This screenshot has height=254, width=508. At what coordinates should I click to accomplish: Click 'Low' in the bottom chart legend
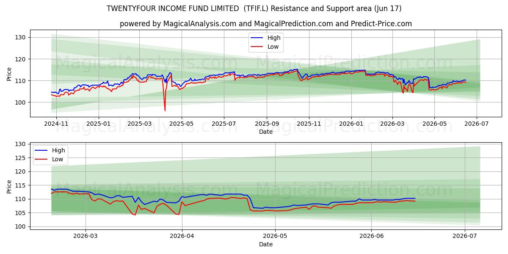tap(58, 159)
